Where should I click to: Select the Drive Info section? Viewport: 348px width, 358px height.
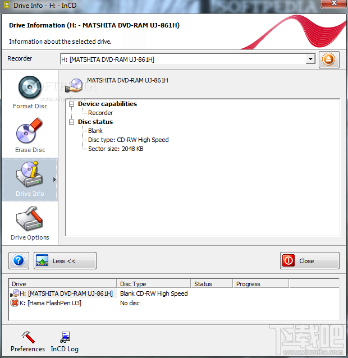(30, 180)
